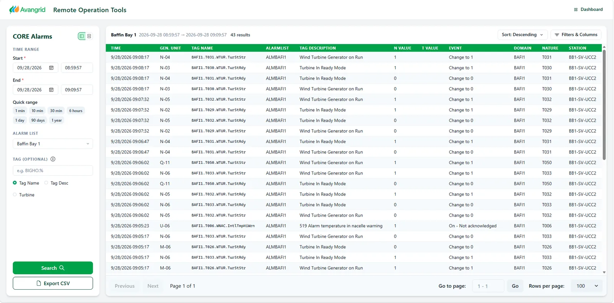
Task: Click the Go to page input box
Action: pos(488,286)
